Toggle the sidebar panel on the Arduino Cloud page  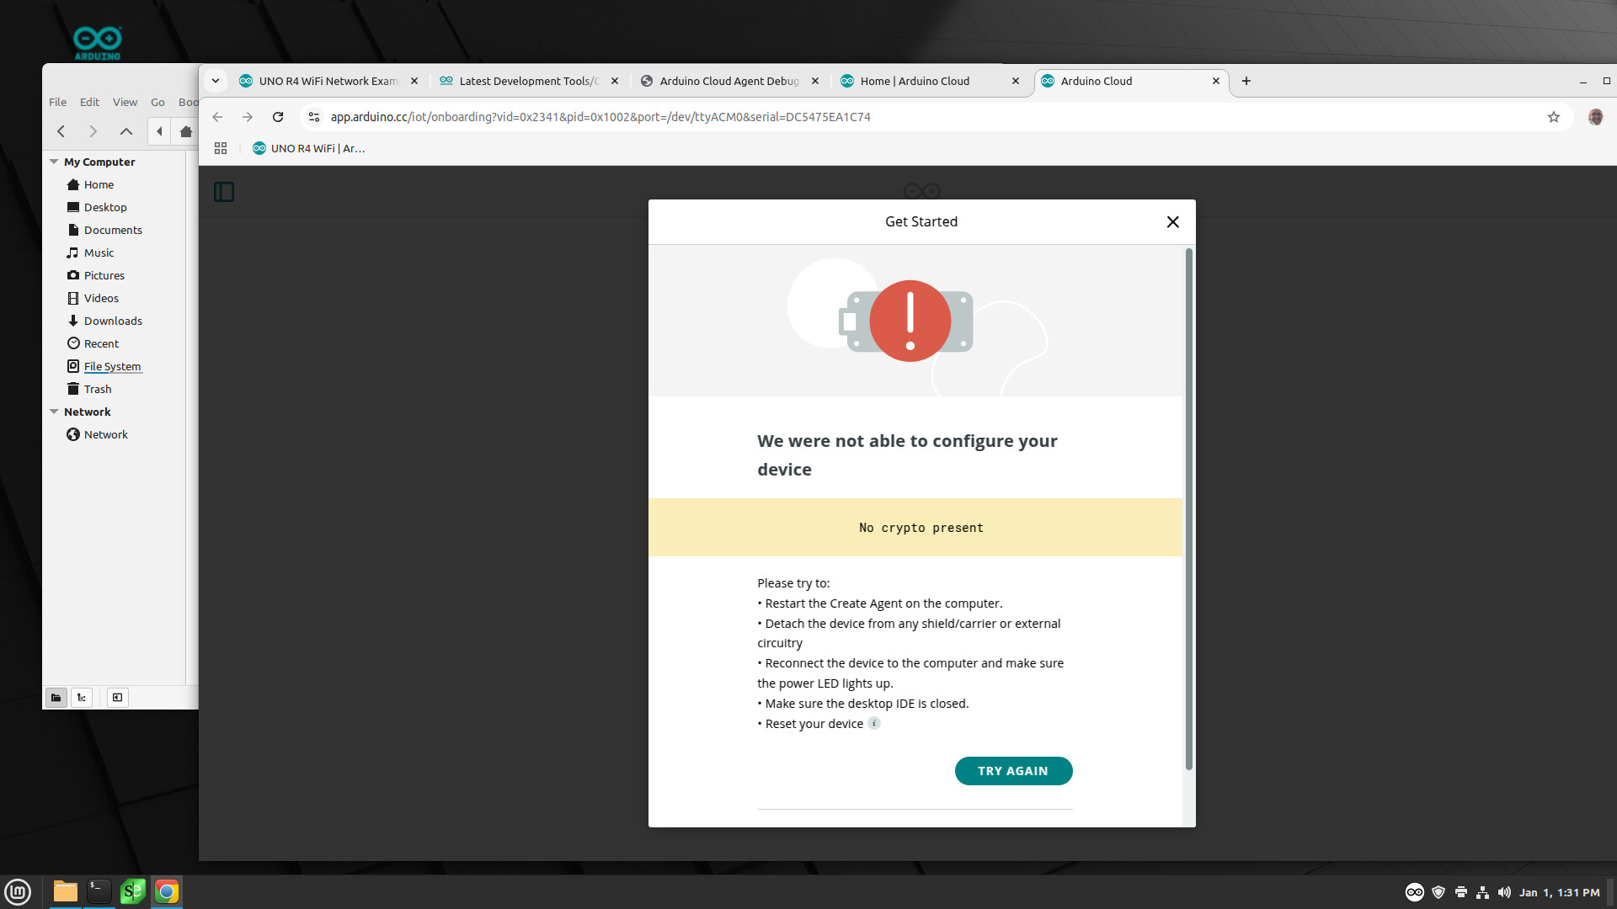(x=224, y=192)
